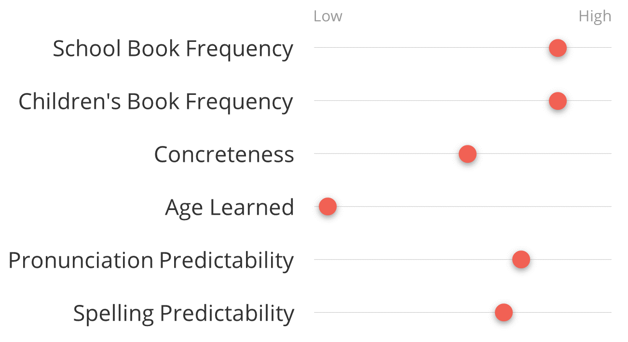This screenshot has height=342, width=628.
Task: Select the Children's Book Frequency label
Action: coord(156,102)
